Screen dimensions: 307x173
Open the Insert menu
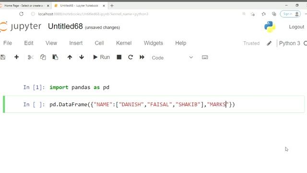pos(76,43)
